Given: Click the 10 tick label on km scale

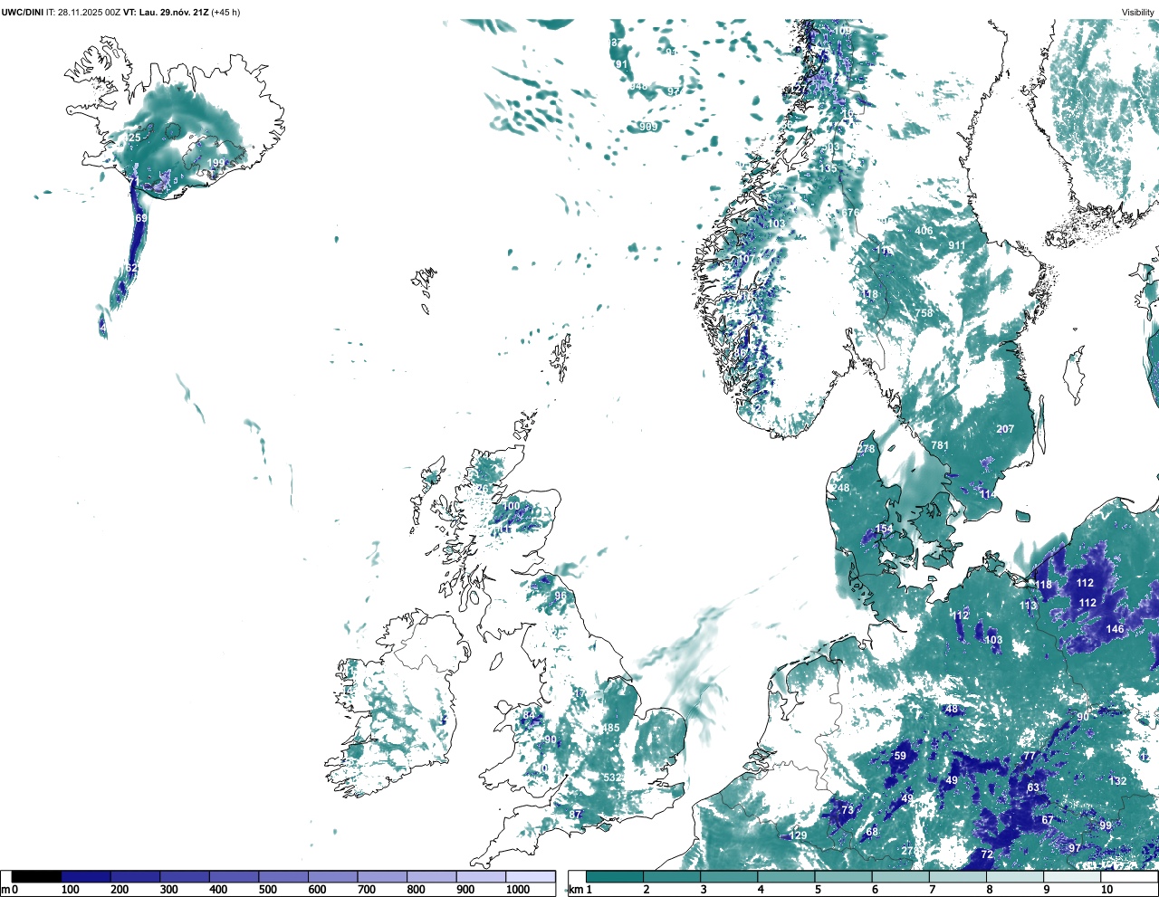Looking at the screenshot, I should pyautogui.click(x=1106, y=890).
